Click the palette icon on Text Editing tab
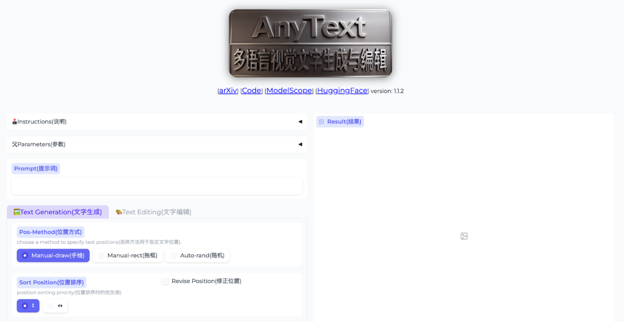This screenshot has width=627, height=322. [118, 212]
